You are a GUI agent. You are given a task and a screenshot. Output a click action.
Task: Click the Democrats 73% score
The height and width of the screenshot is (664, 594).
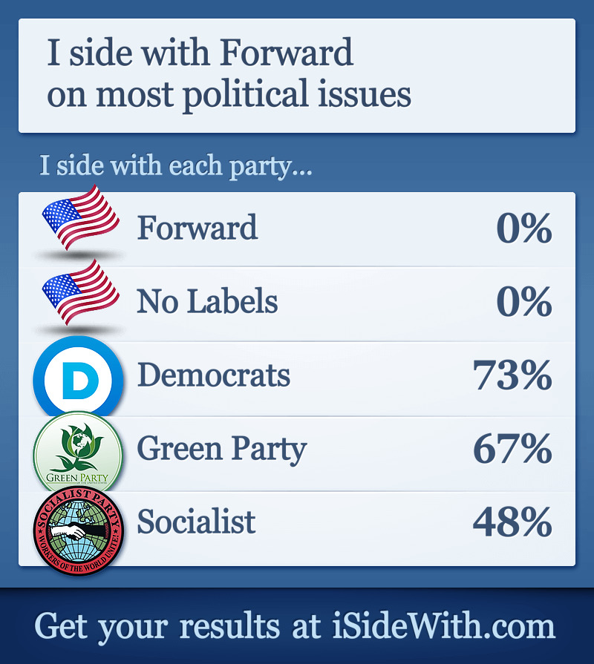click(x=512, y=375)
